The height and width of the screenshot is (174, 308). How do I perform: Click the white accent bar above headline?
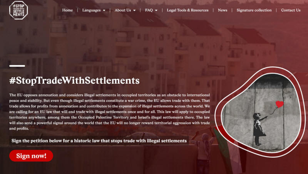(x=17, y=66)
